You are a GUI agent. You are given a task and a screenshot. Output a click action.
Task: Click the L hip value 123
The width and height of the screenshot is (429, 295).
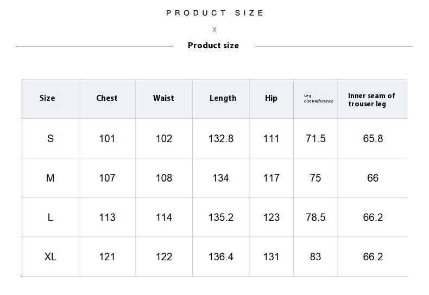271,217
